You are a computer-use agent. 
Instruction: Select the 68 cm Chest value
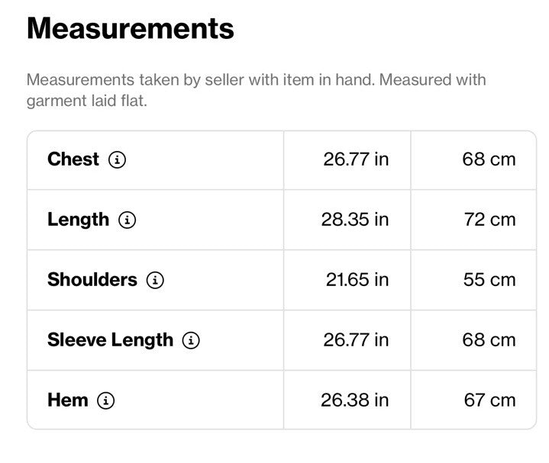489,159
